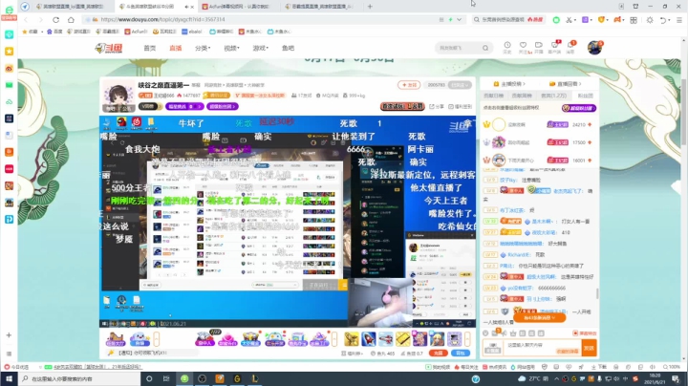Open the undo-close-tab arrow dropdown
Viewport: 688px width, 386px height.
664,20
